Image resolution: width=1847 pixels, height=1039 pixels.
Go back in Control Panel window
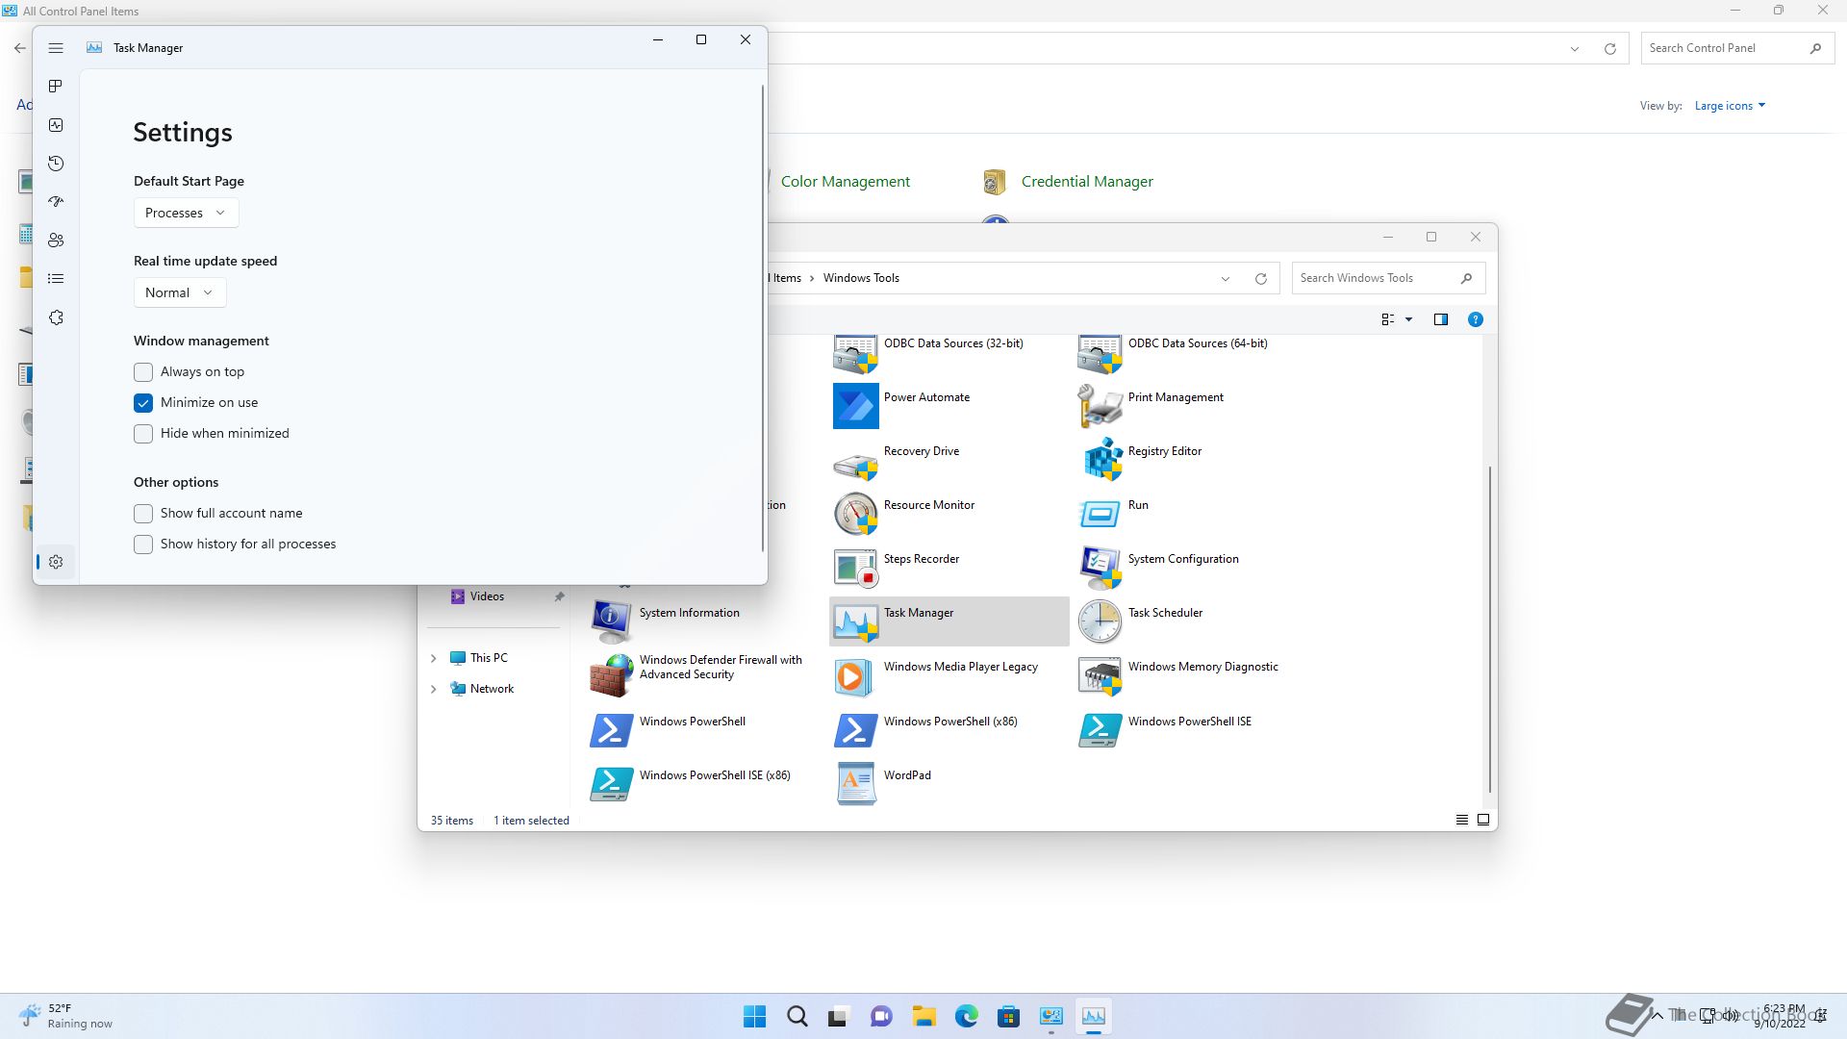pos(19,48)
